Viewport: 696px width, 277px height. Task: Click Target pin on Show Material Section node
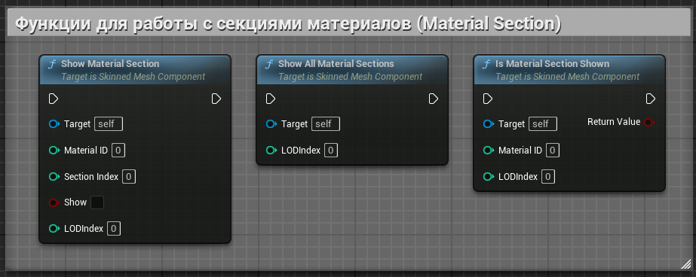pos(54,124)
